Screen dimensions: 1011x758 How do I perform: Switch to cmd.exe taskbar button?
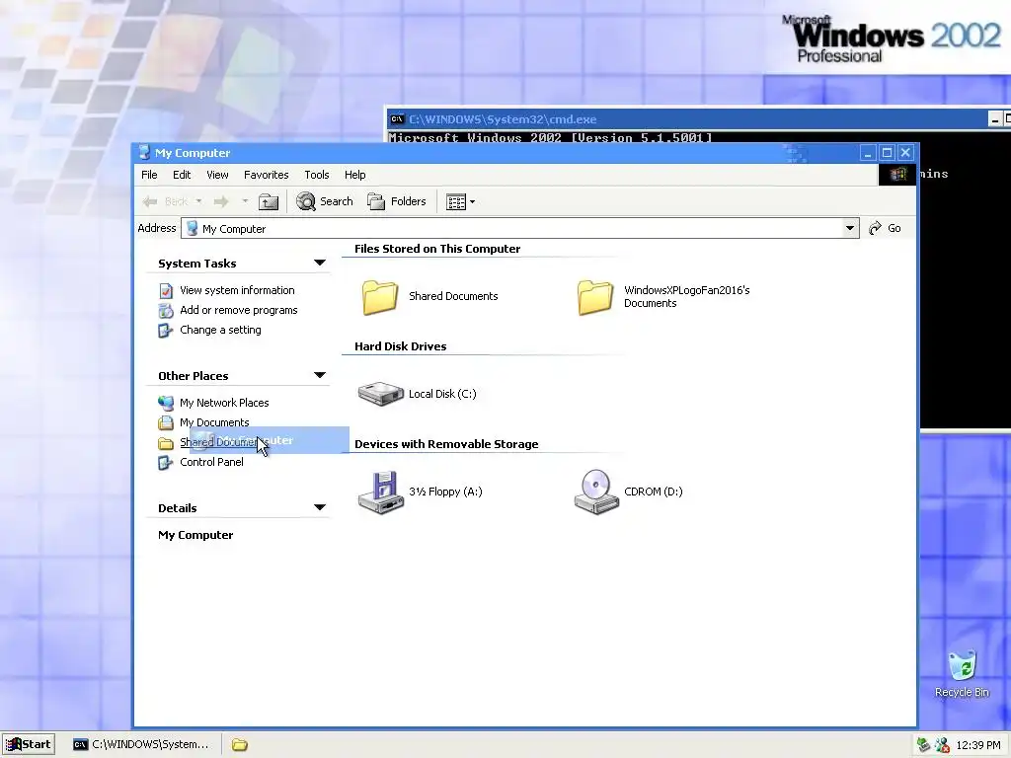(x=142, y=744)
